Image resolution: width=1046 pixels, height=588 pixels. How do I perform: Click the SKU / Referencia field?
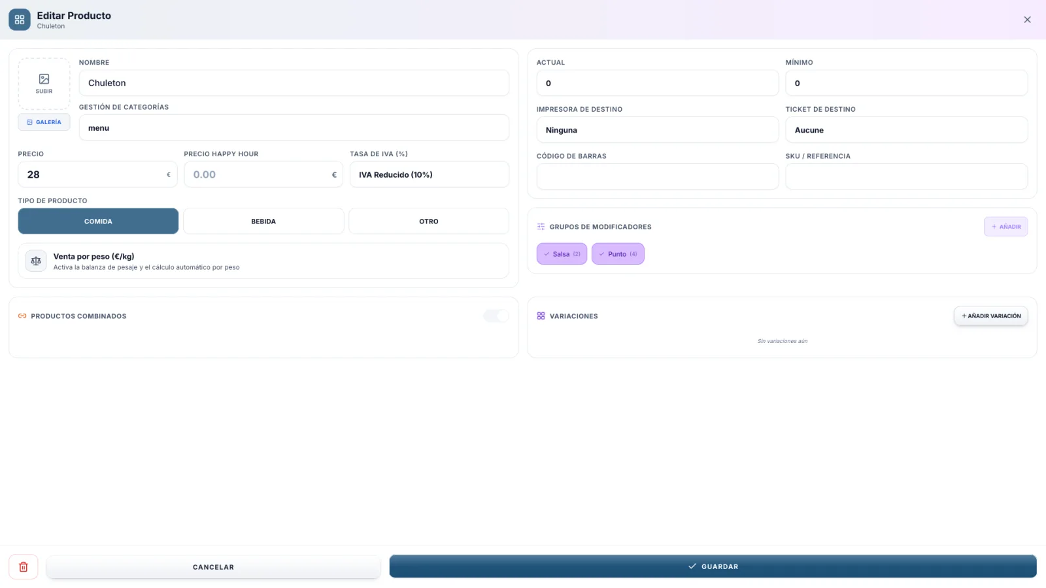tap(906, 176)
